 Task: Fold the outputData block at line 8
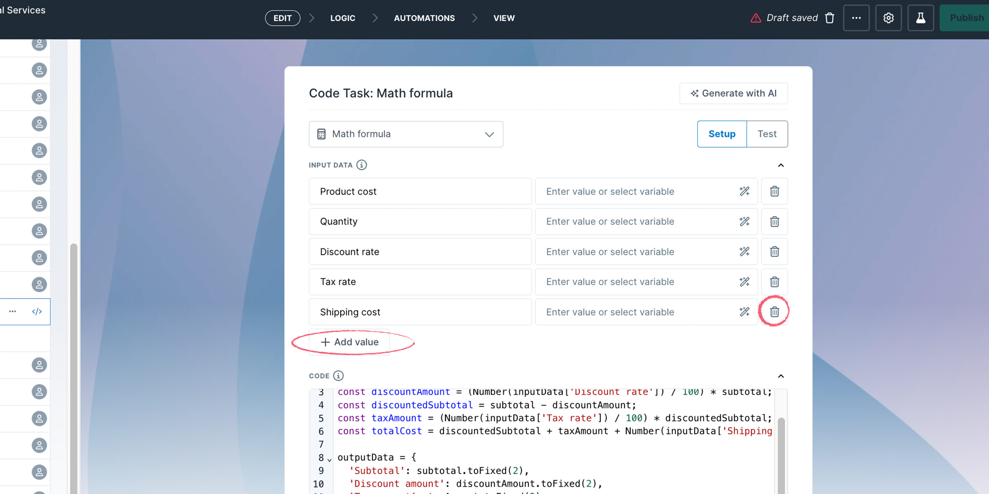330,459
